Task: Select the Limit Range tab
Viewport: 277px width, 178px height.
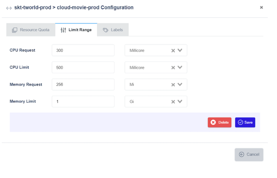Action: tap(76, 30)
